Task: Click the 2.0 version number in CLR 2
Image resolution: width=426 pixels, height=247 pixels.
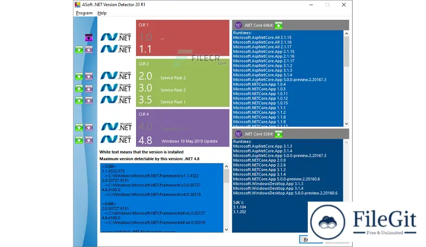Action: click(145, 76)
